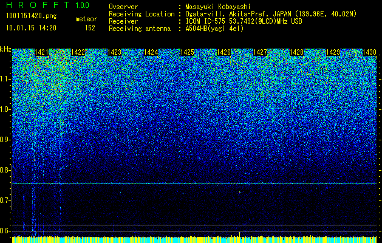Screen dimensions: 382x243
Task: Click the 1422 time marker label
Action: 78,52
